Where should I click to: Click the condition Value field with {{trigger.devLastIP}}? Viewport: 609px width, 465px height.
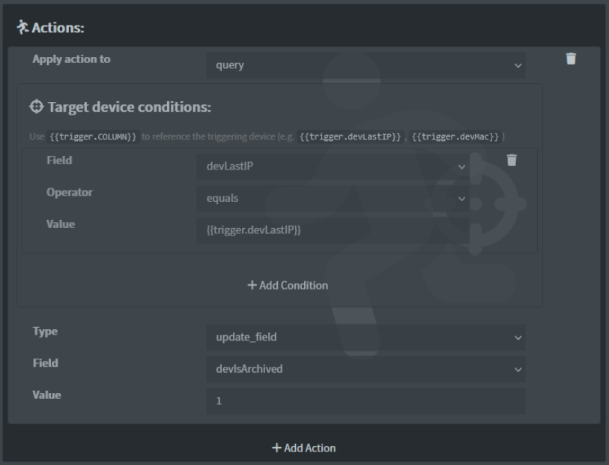[x=333, y=230]
